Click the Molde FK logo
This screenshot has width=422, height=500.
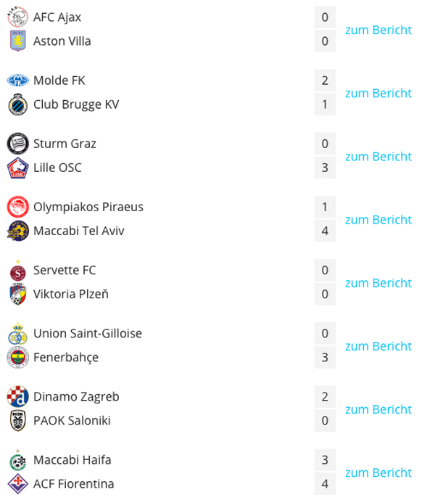[18, 81]
